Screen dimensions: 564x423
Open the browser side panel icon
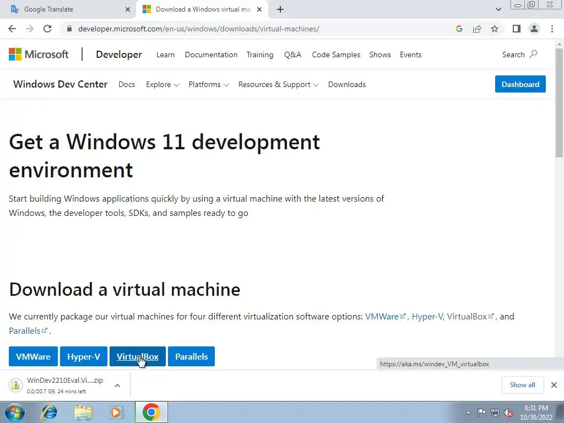pos(517,29)
